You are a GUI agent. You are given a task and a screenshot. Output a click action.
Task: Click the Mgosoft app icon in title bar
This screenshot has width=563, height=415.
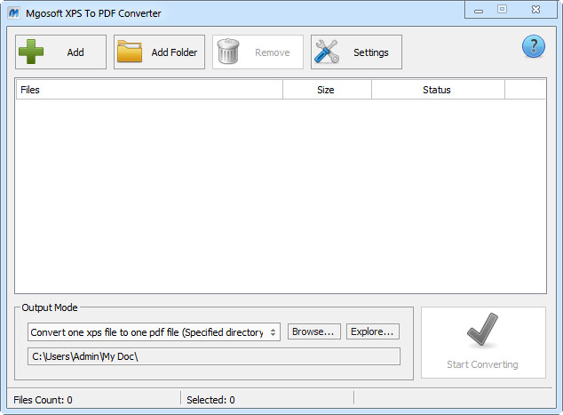point(13,13)
